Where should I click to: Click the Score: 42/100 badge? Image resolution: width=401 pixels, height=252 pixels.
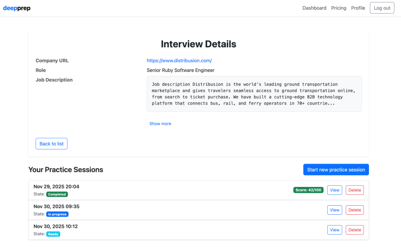[x=308, y=190]
